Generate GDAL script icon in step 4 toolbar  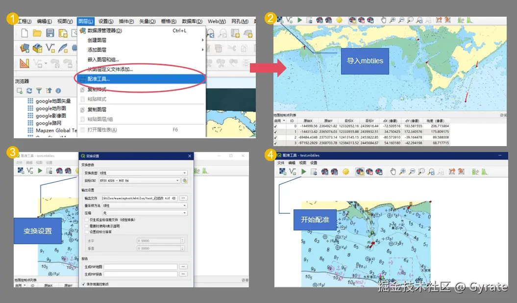coord(314,172)
